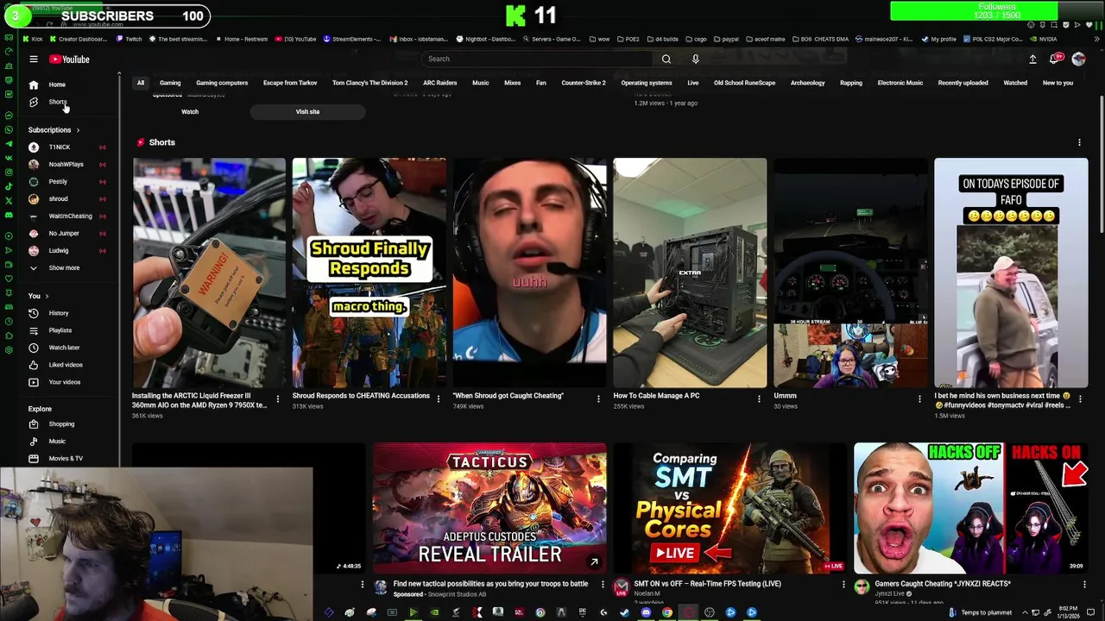Open Home in the sidebar
This screenshot has height=621, width=1105.
pos(57,85)
